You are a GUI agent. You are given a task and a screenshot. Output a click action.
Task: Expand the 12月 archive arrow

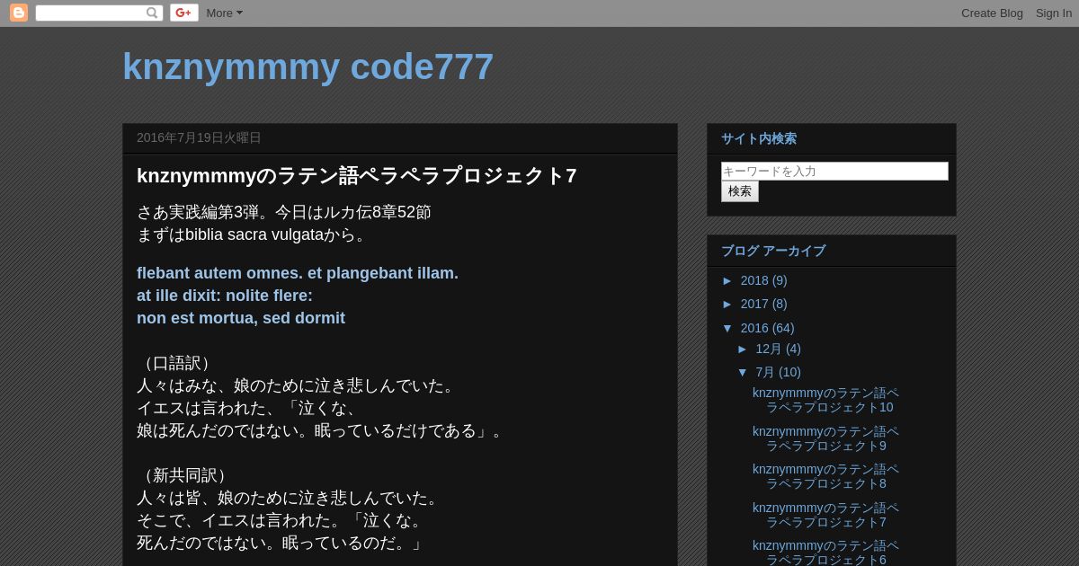point(743,349)
